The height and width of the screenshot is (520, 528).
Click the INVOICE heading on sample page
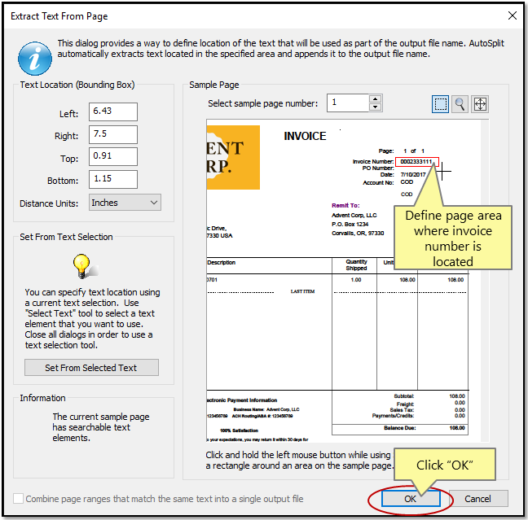pos(305,136)
